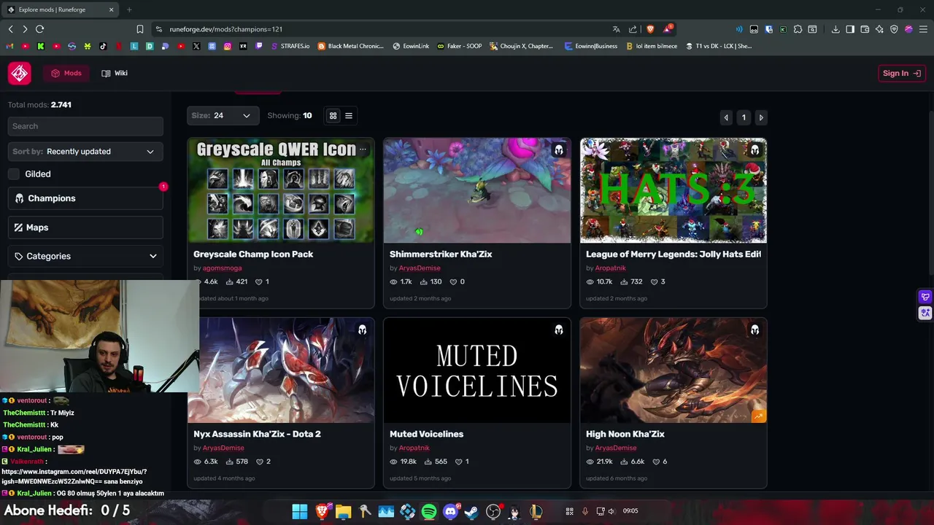Click the trending badge on High Noon card
Viewport: 934px width, 525px height.
759,416
